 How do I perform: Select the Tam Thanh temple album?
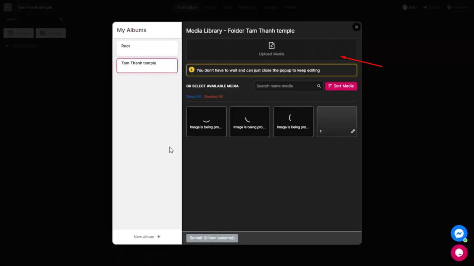click(147, 66)
